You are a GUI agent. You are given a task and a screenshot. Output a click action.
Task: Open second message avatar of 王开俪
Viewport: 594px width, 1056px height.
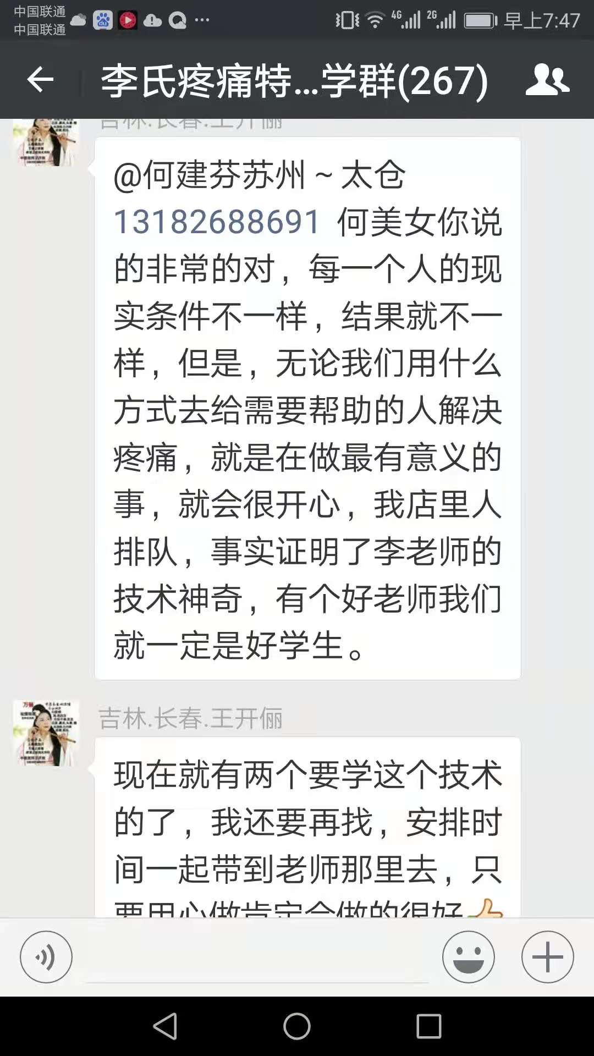click(46, 733)
